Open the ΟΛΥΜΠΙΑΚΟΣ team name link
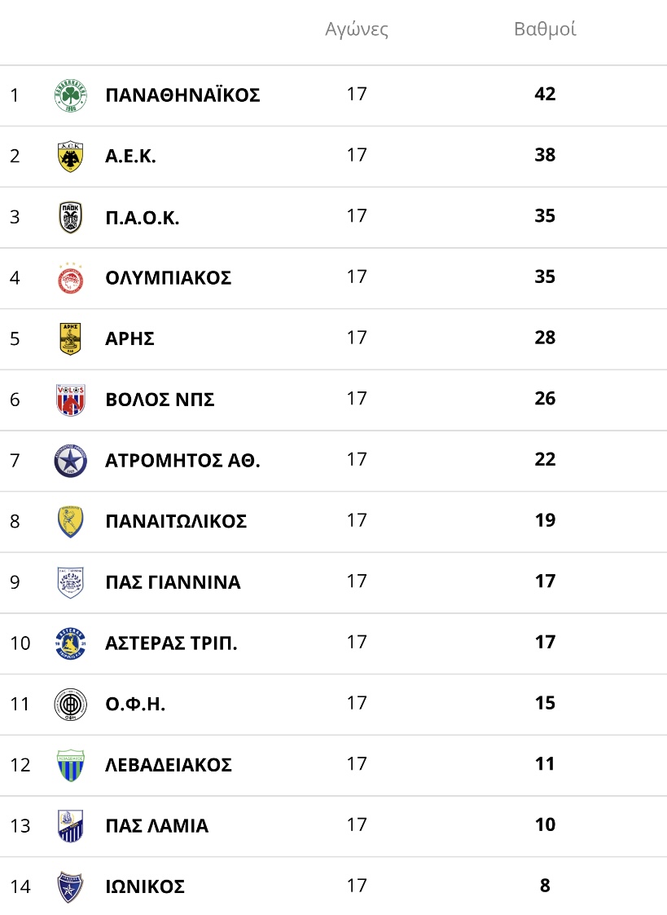Screen dimensions: 667x915 tap(169, 278)
